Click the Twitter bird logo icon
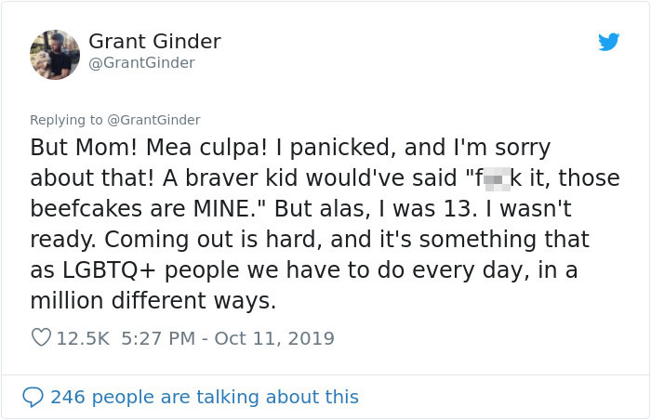 pos(608,42)
